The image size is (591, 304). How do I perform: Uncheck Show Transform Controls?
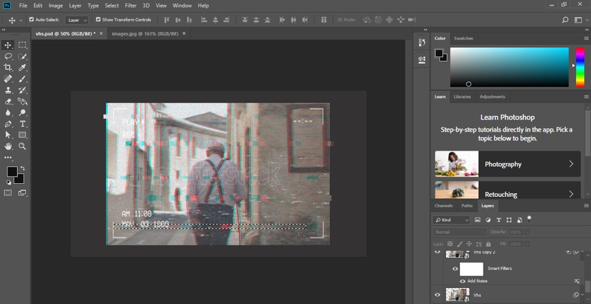98,20
